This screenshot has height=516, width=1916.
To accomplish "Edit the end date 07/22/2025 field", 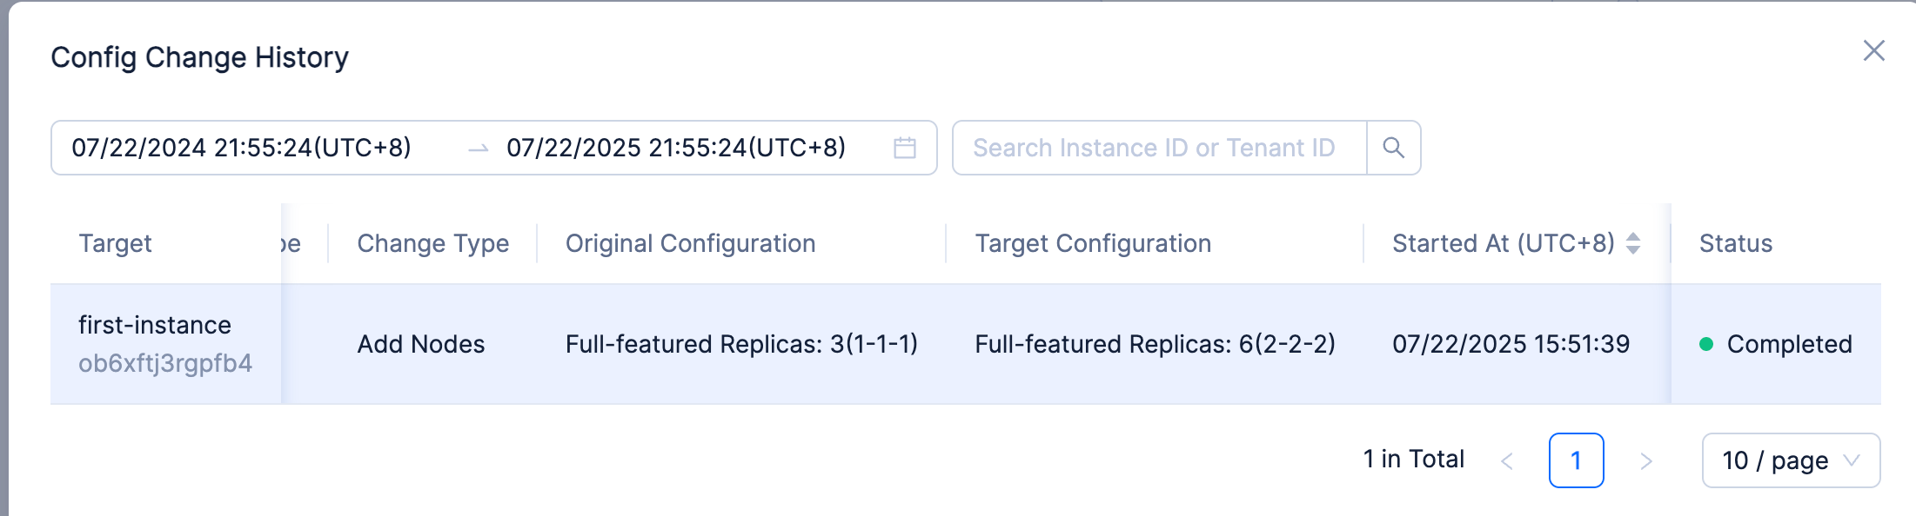I will [x=676, y=148].
